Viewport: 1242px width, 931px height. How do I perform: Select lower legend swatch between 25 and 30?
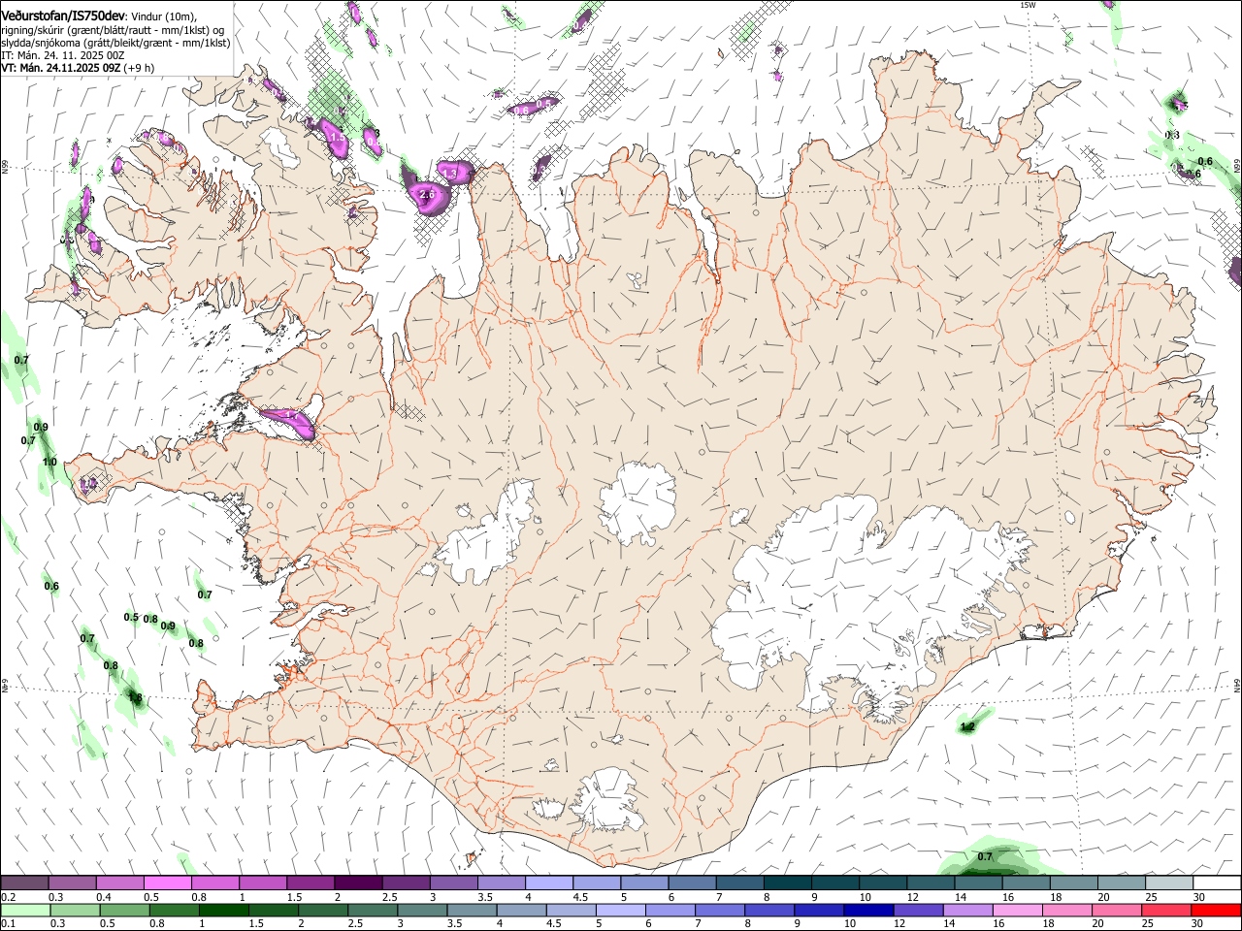point(1166,910)
